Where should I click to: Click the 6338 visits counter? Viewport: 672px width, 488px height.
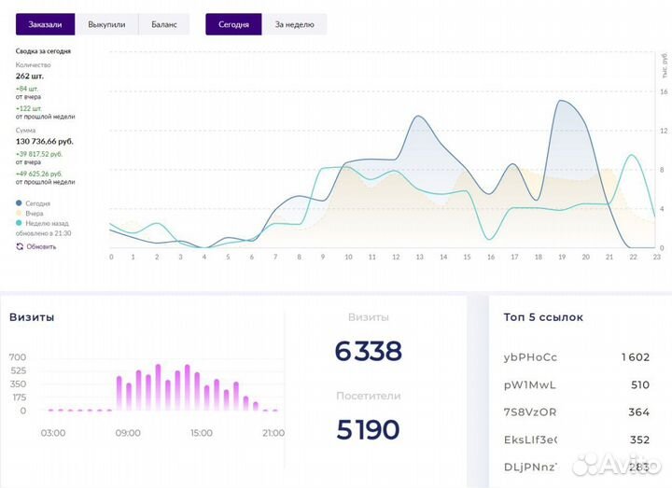(x=368, y=351)
